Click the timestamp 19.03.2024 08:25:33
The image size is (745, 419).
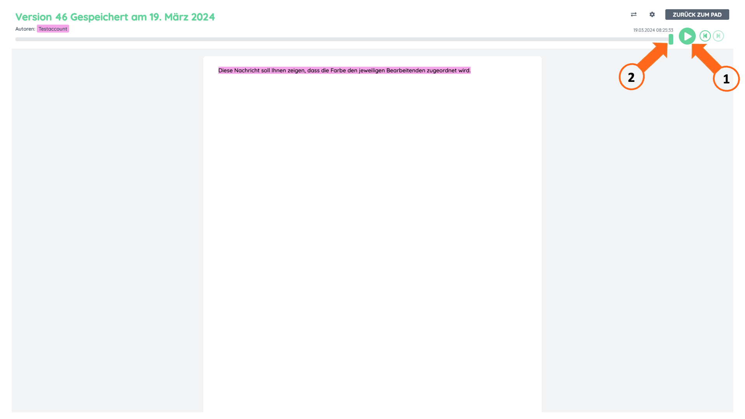pos(653,30)
